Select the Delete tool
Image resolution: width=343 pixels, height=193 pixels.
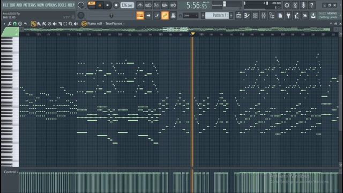[x=49, y=24]
